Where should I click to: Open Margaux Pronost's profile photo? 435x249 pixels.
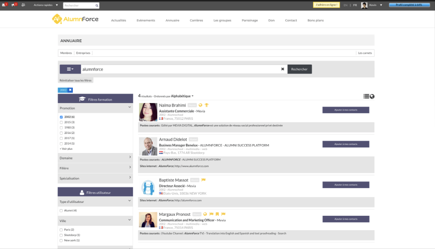148,220
